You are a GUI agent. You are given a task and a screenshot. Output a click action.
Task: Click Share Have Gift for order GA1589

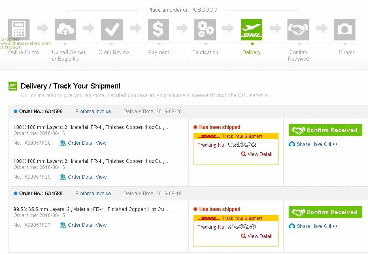317,226
